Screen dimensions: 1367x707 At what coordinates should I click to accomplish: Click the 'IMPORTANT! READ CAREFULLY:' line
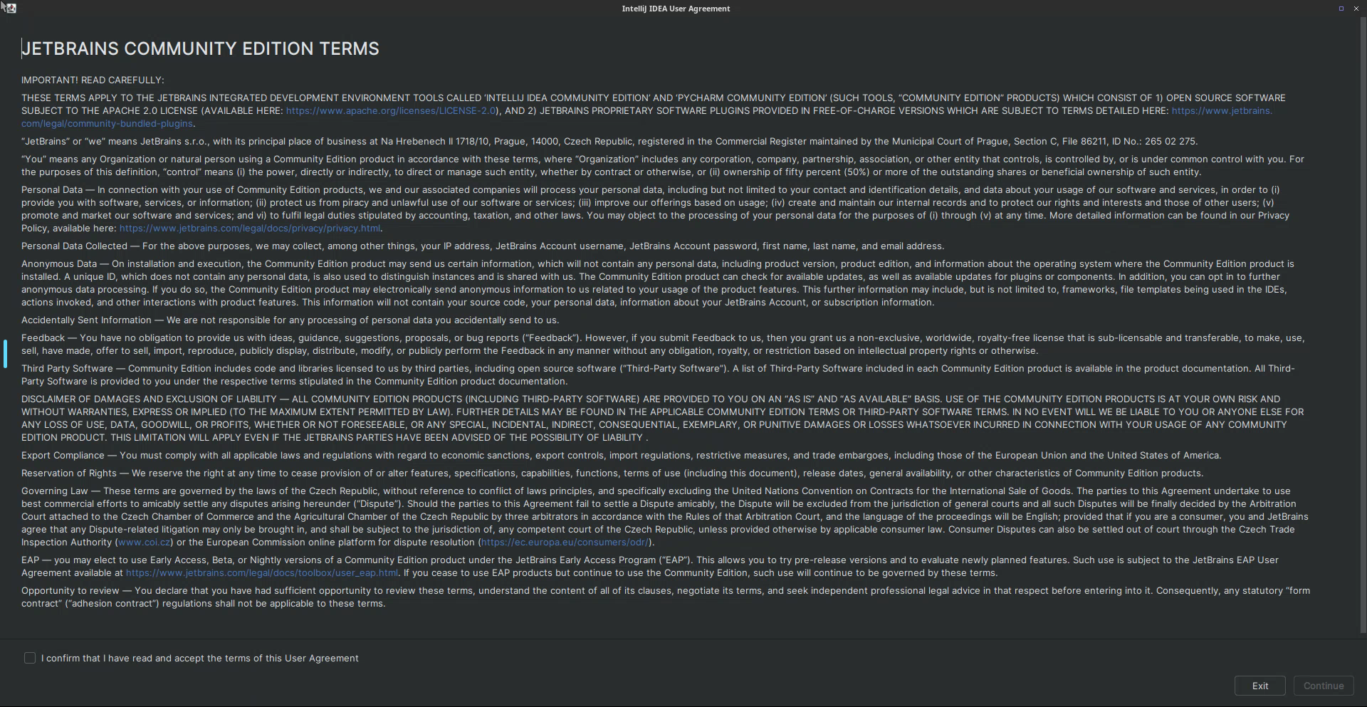coord(93,80)
